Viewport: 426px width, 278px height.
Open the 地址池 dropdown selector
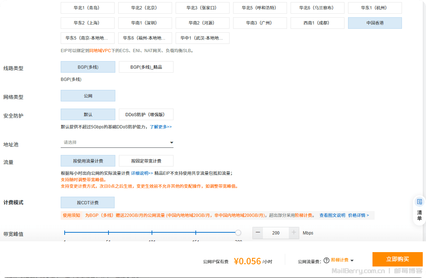[x=117, y=142]
